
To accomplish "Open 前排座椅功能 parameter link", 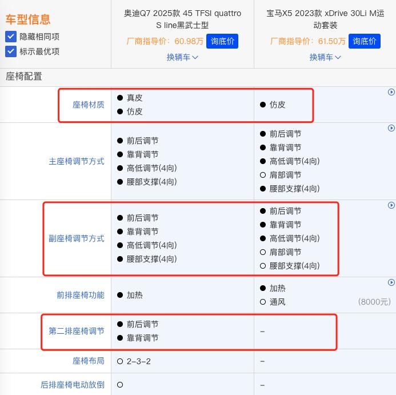I will click(x=81, y=295).
